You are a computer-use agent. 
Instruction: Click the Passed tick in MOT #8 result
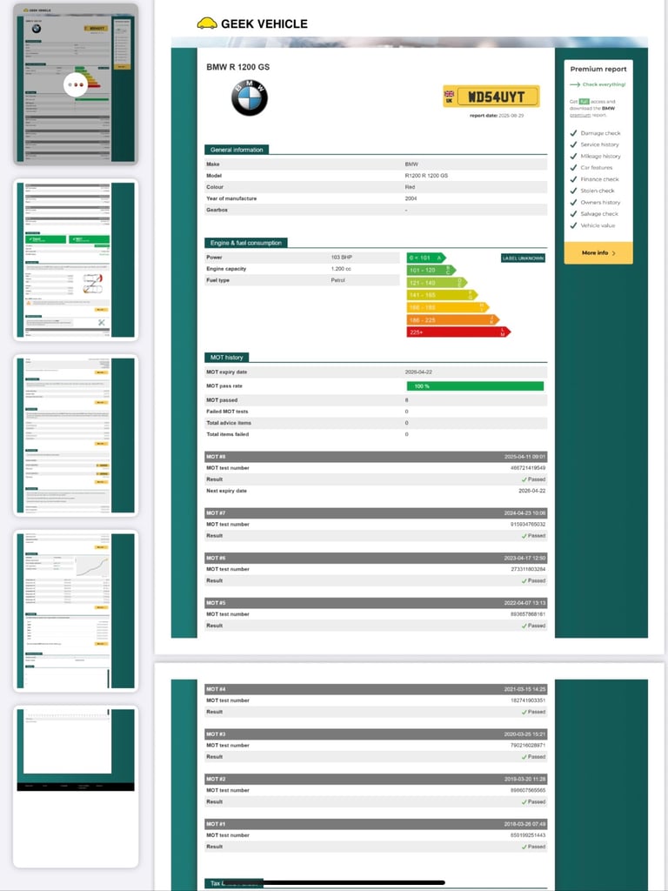coord(524,479)
